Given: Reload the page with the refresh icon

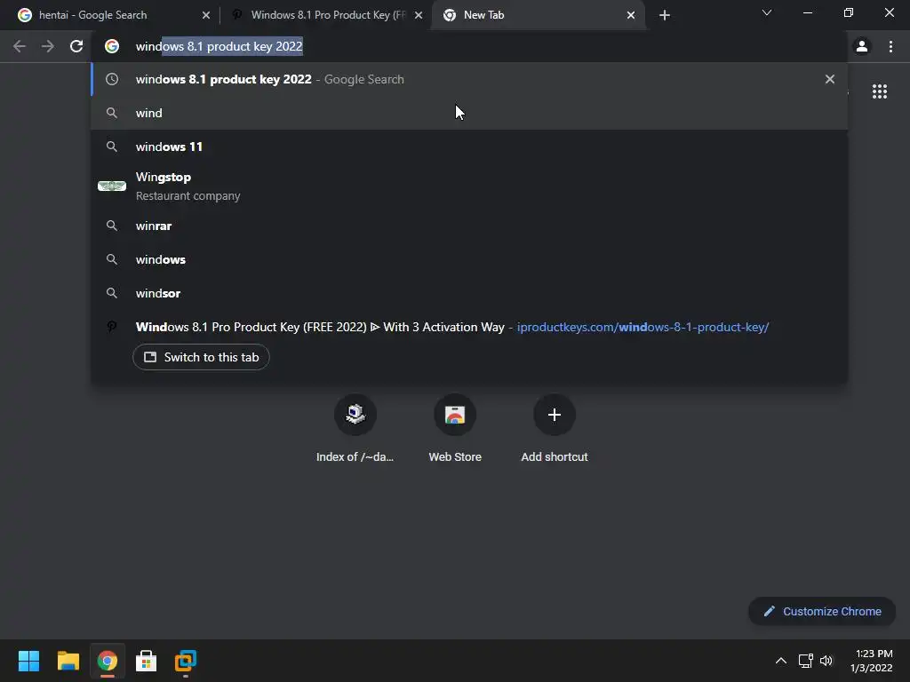Looking at the screenshot, I should pyautogui.click(x=76, y=46).
